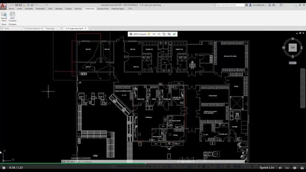
Task: Mute the video volume
Action: click(280, 168)
